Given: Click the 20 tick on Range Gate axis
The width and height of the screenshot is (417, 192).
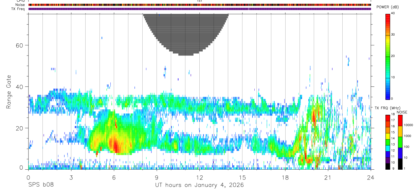Looking at the screenshot, I should click(20, 128).
